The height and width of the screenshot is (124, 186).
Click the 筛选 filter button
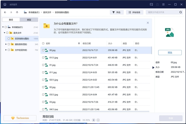[117, 12]
